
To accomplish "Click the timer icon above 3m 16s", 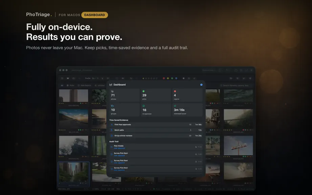I will coord(175,106).
